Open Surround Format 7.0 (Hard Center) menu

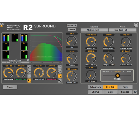point(16,63)
